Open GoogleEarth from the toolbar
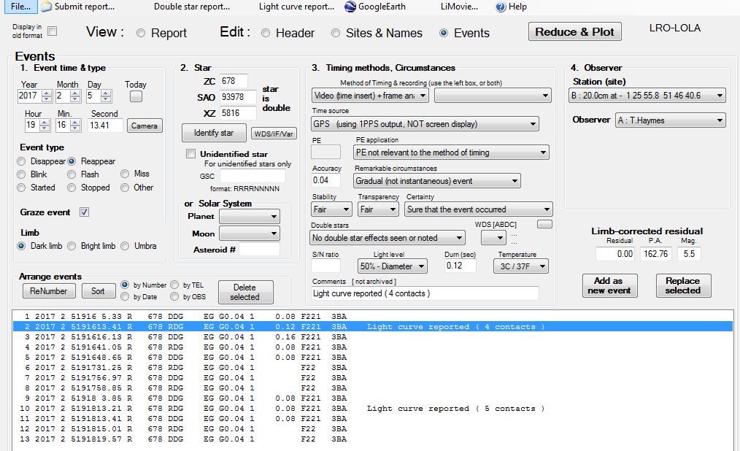The image size is (740, 451). pos(350,7)
